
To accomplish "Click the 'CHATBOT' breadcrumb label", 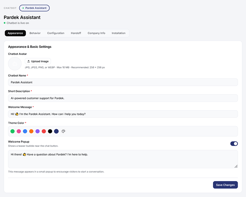I will pos(10,8).
